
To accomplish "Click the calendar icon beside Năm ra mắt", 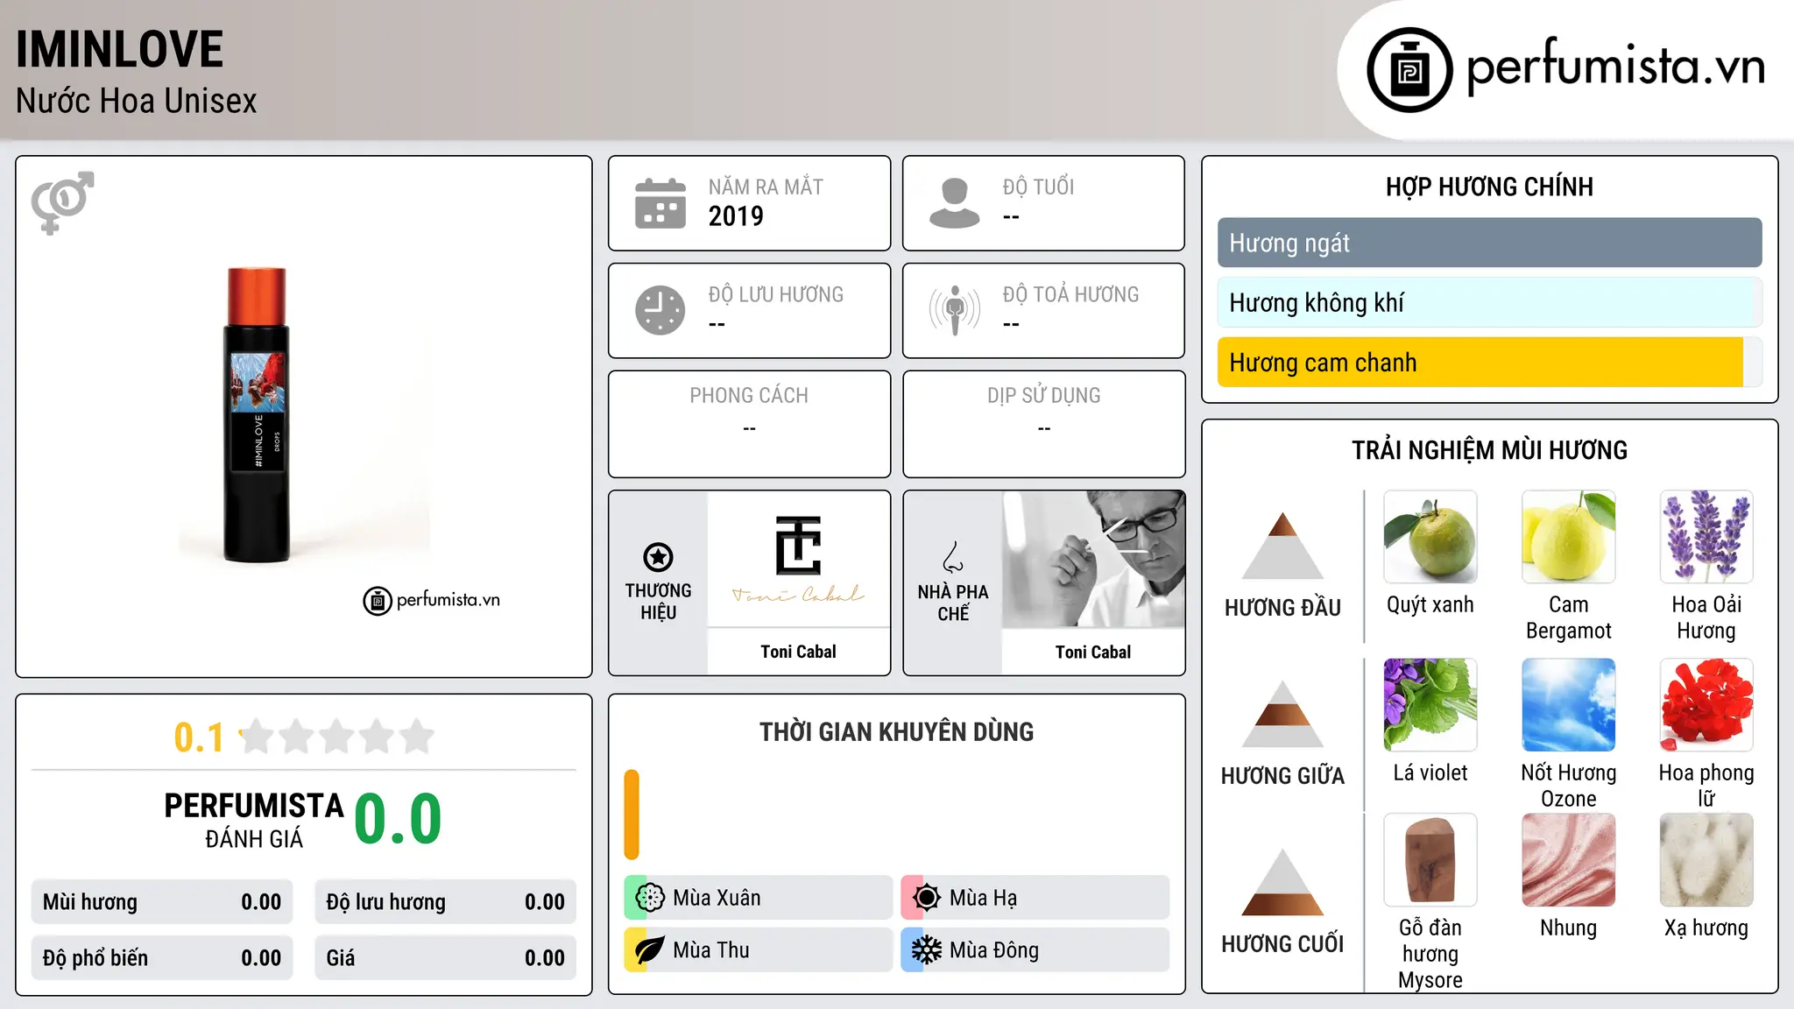I will [x=660, y=203].
